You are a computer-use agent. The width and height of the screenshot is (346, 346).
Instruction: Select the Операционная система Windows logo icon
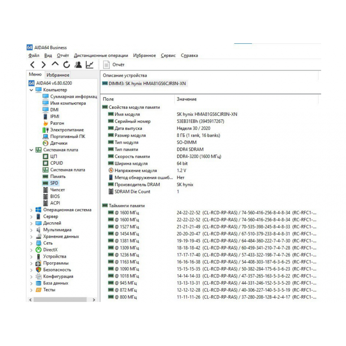click(x=38, y=210)
